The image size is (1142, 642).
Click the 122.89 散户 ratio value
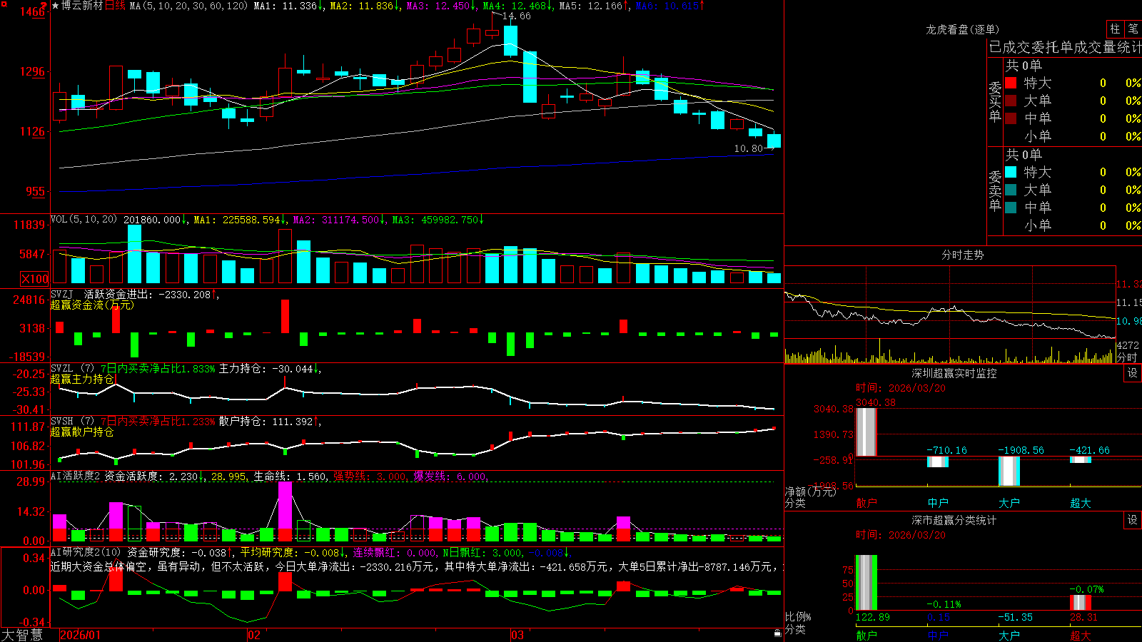coord(873,617)
